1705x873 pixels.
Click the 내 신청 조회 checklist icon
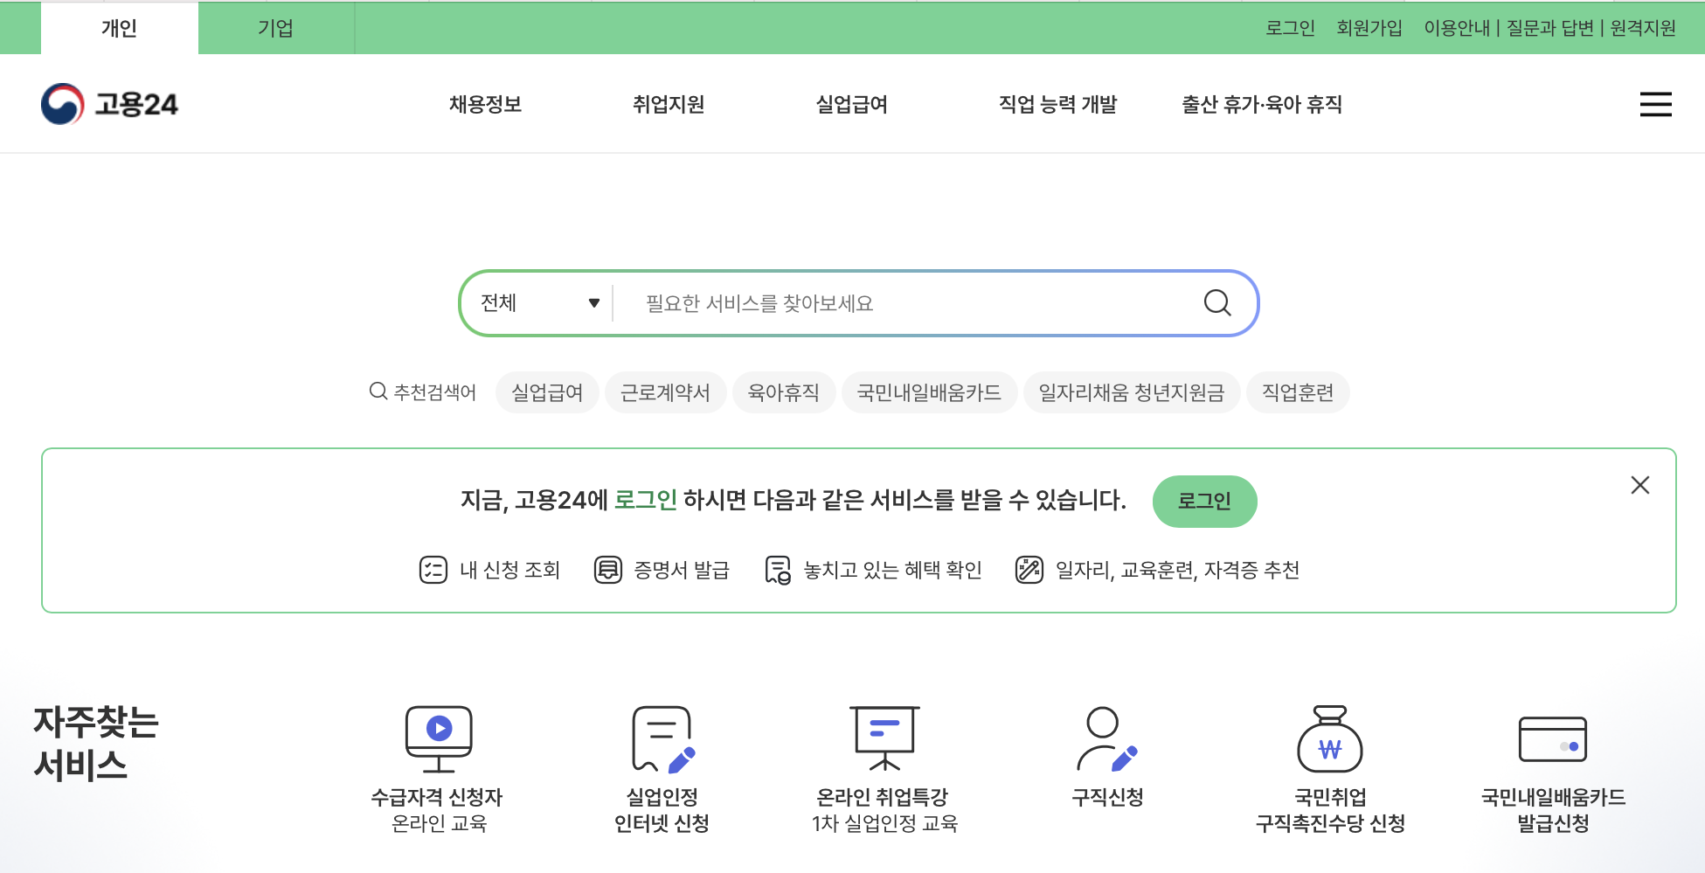(433, 570)
